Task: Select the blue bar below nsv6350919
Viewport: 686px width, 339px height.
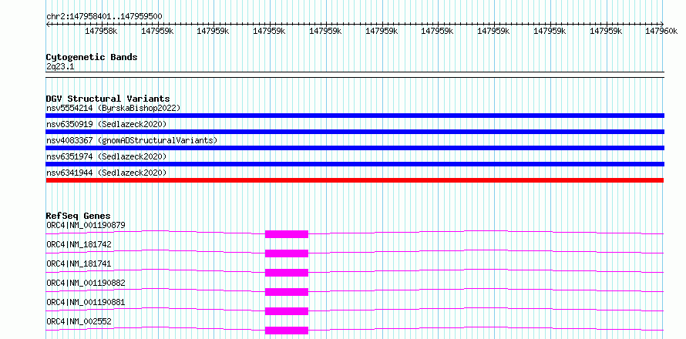Action: [x=355, y=132]
